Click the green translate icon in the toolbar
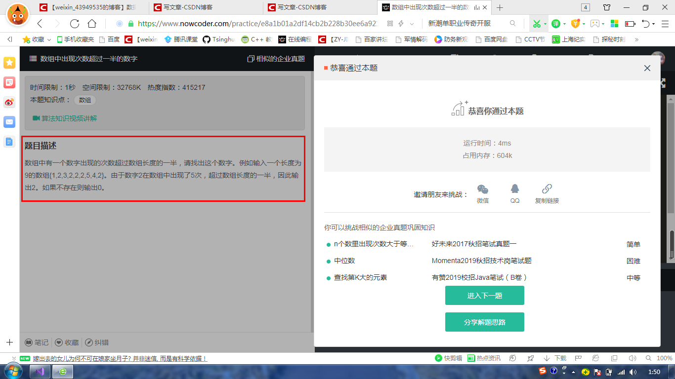The image size is (675, 379). 555,24
